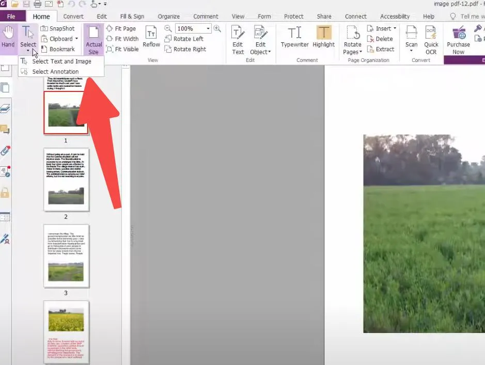Take a SnapShot of the page
485x365 pixels.
(59, 28)
